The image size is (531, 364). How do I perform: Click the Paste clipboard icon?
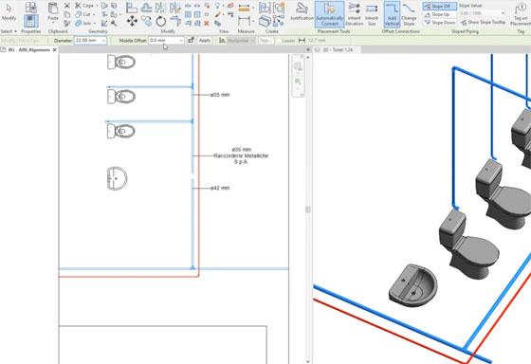tap(53, 12)
